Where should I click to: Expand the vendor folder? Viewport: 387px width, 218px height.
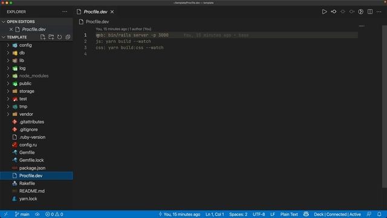pos(36,114)
